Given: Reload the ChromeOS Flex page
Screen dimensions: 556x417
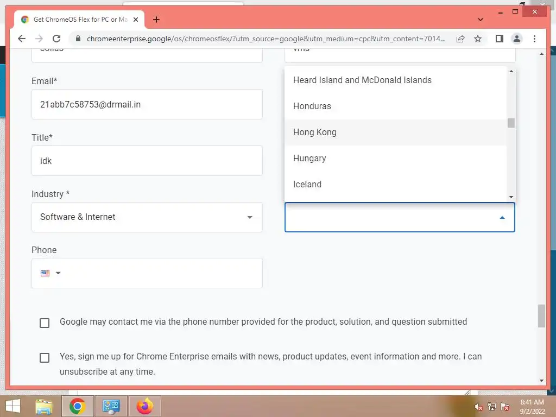Looking at the screenshot, I should [56, 39].
